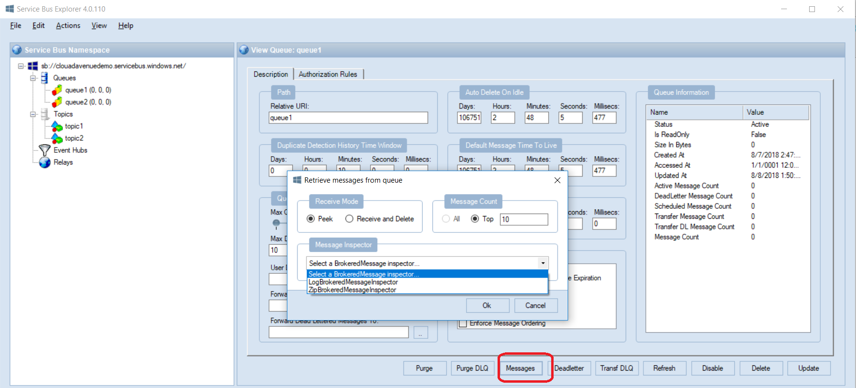This screenshot has width=856, height=388.
Task: Click the Topics folder icon
Action: tap(45, 114)
